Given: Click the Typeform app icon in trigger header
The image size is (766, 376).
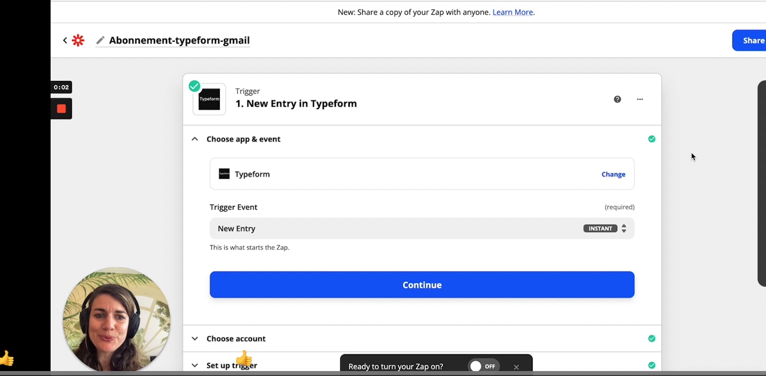Looking at the screenshot, I should point(209,99).
